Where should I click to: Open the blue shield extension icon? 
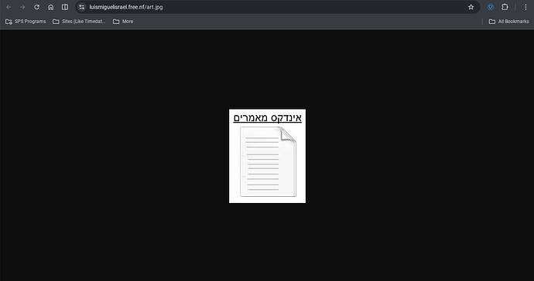(491, 7)
